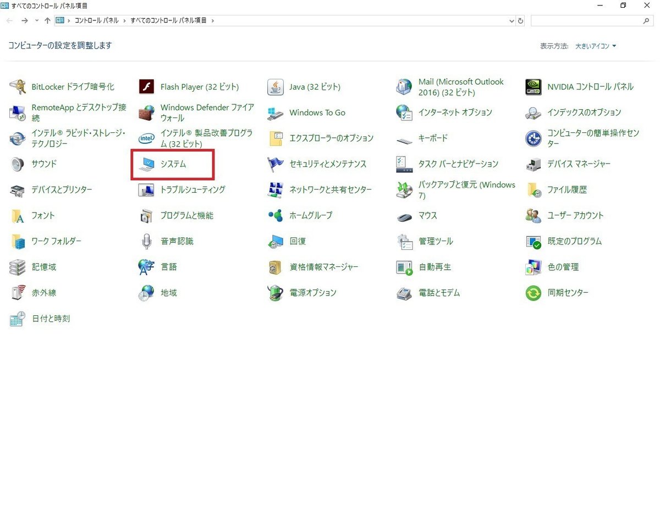Screen dimensions: 660x507
Task: Open the ネットワークと共有センター icon
Action: 276,190
